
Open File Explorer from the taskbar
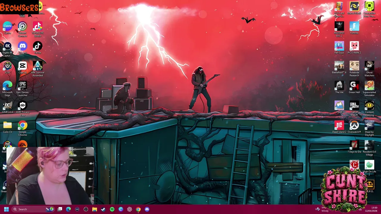tap(94, 209)
